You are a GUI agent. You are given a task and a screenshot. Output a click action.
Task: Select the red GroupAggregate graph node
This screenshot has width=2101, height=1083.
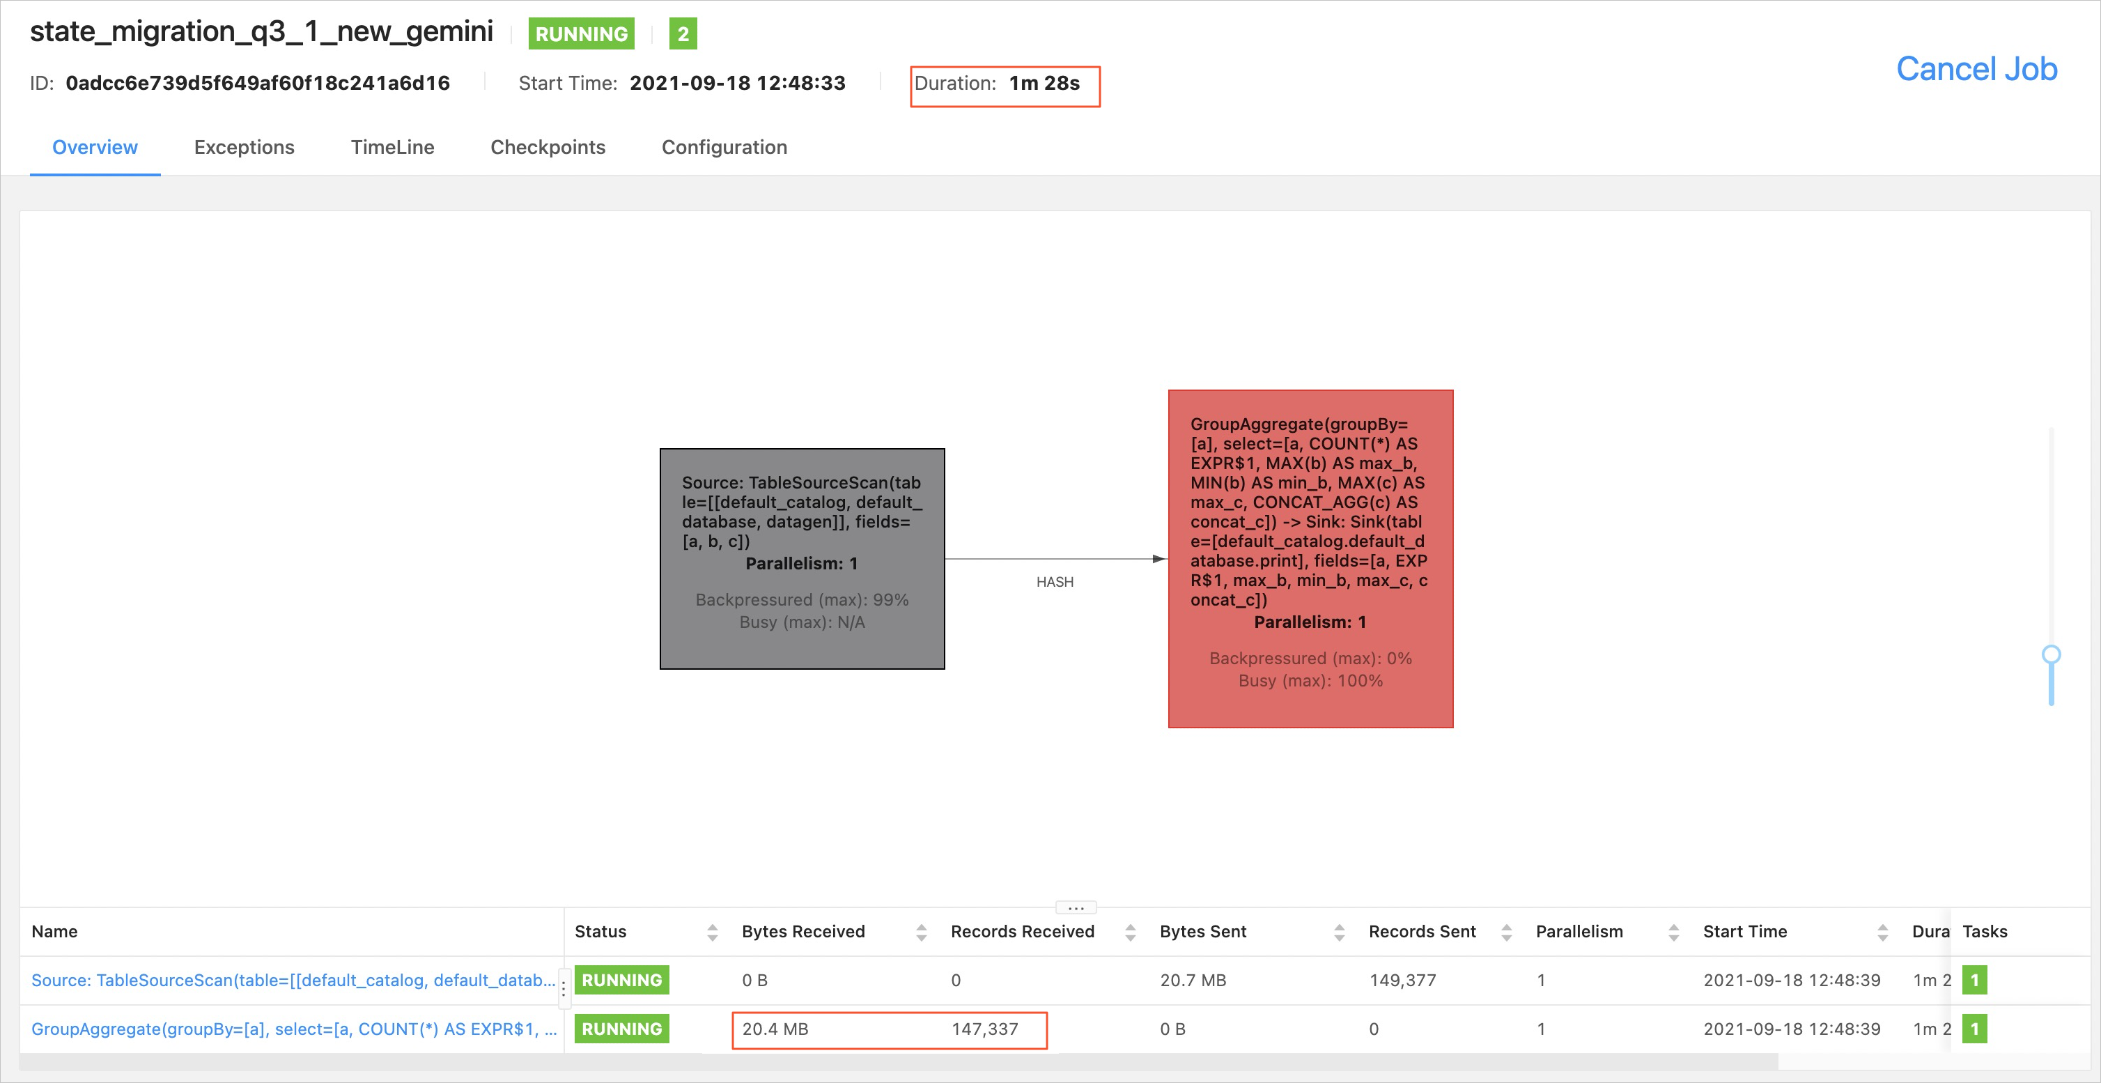click(1310, 558)
